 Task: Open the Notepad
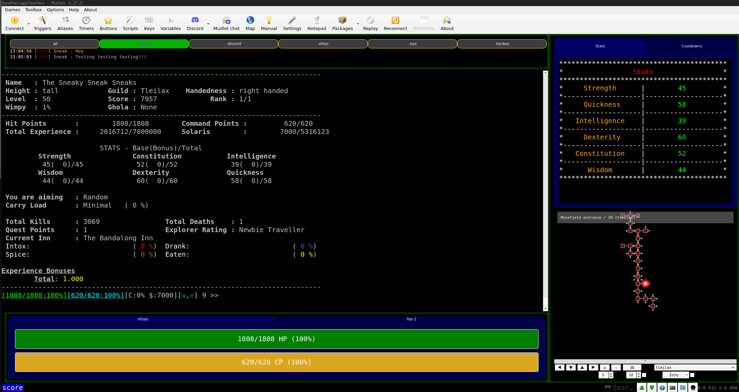tap(317, 24)
